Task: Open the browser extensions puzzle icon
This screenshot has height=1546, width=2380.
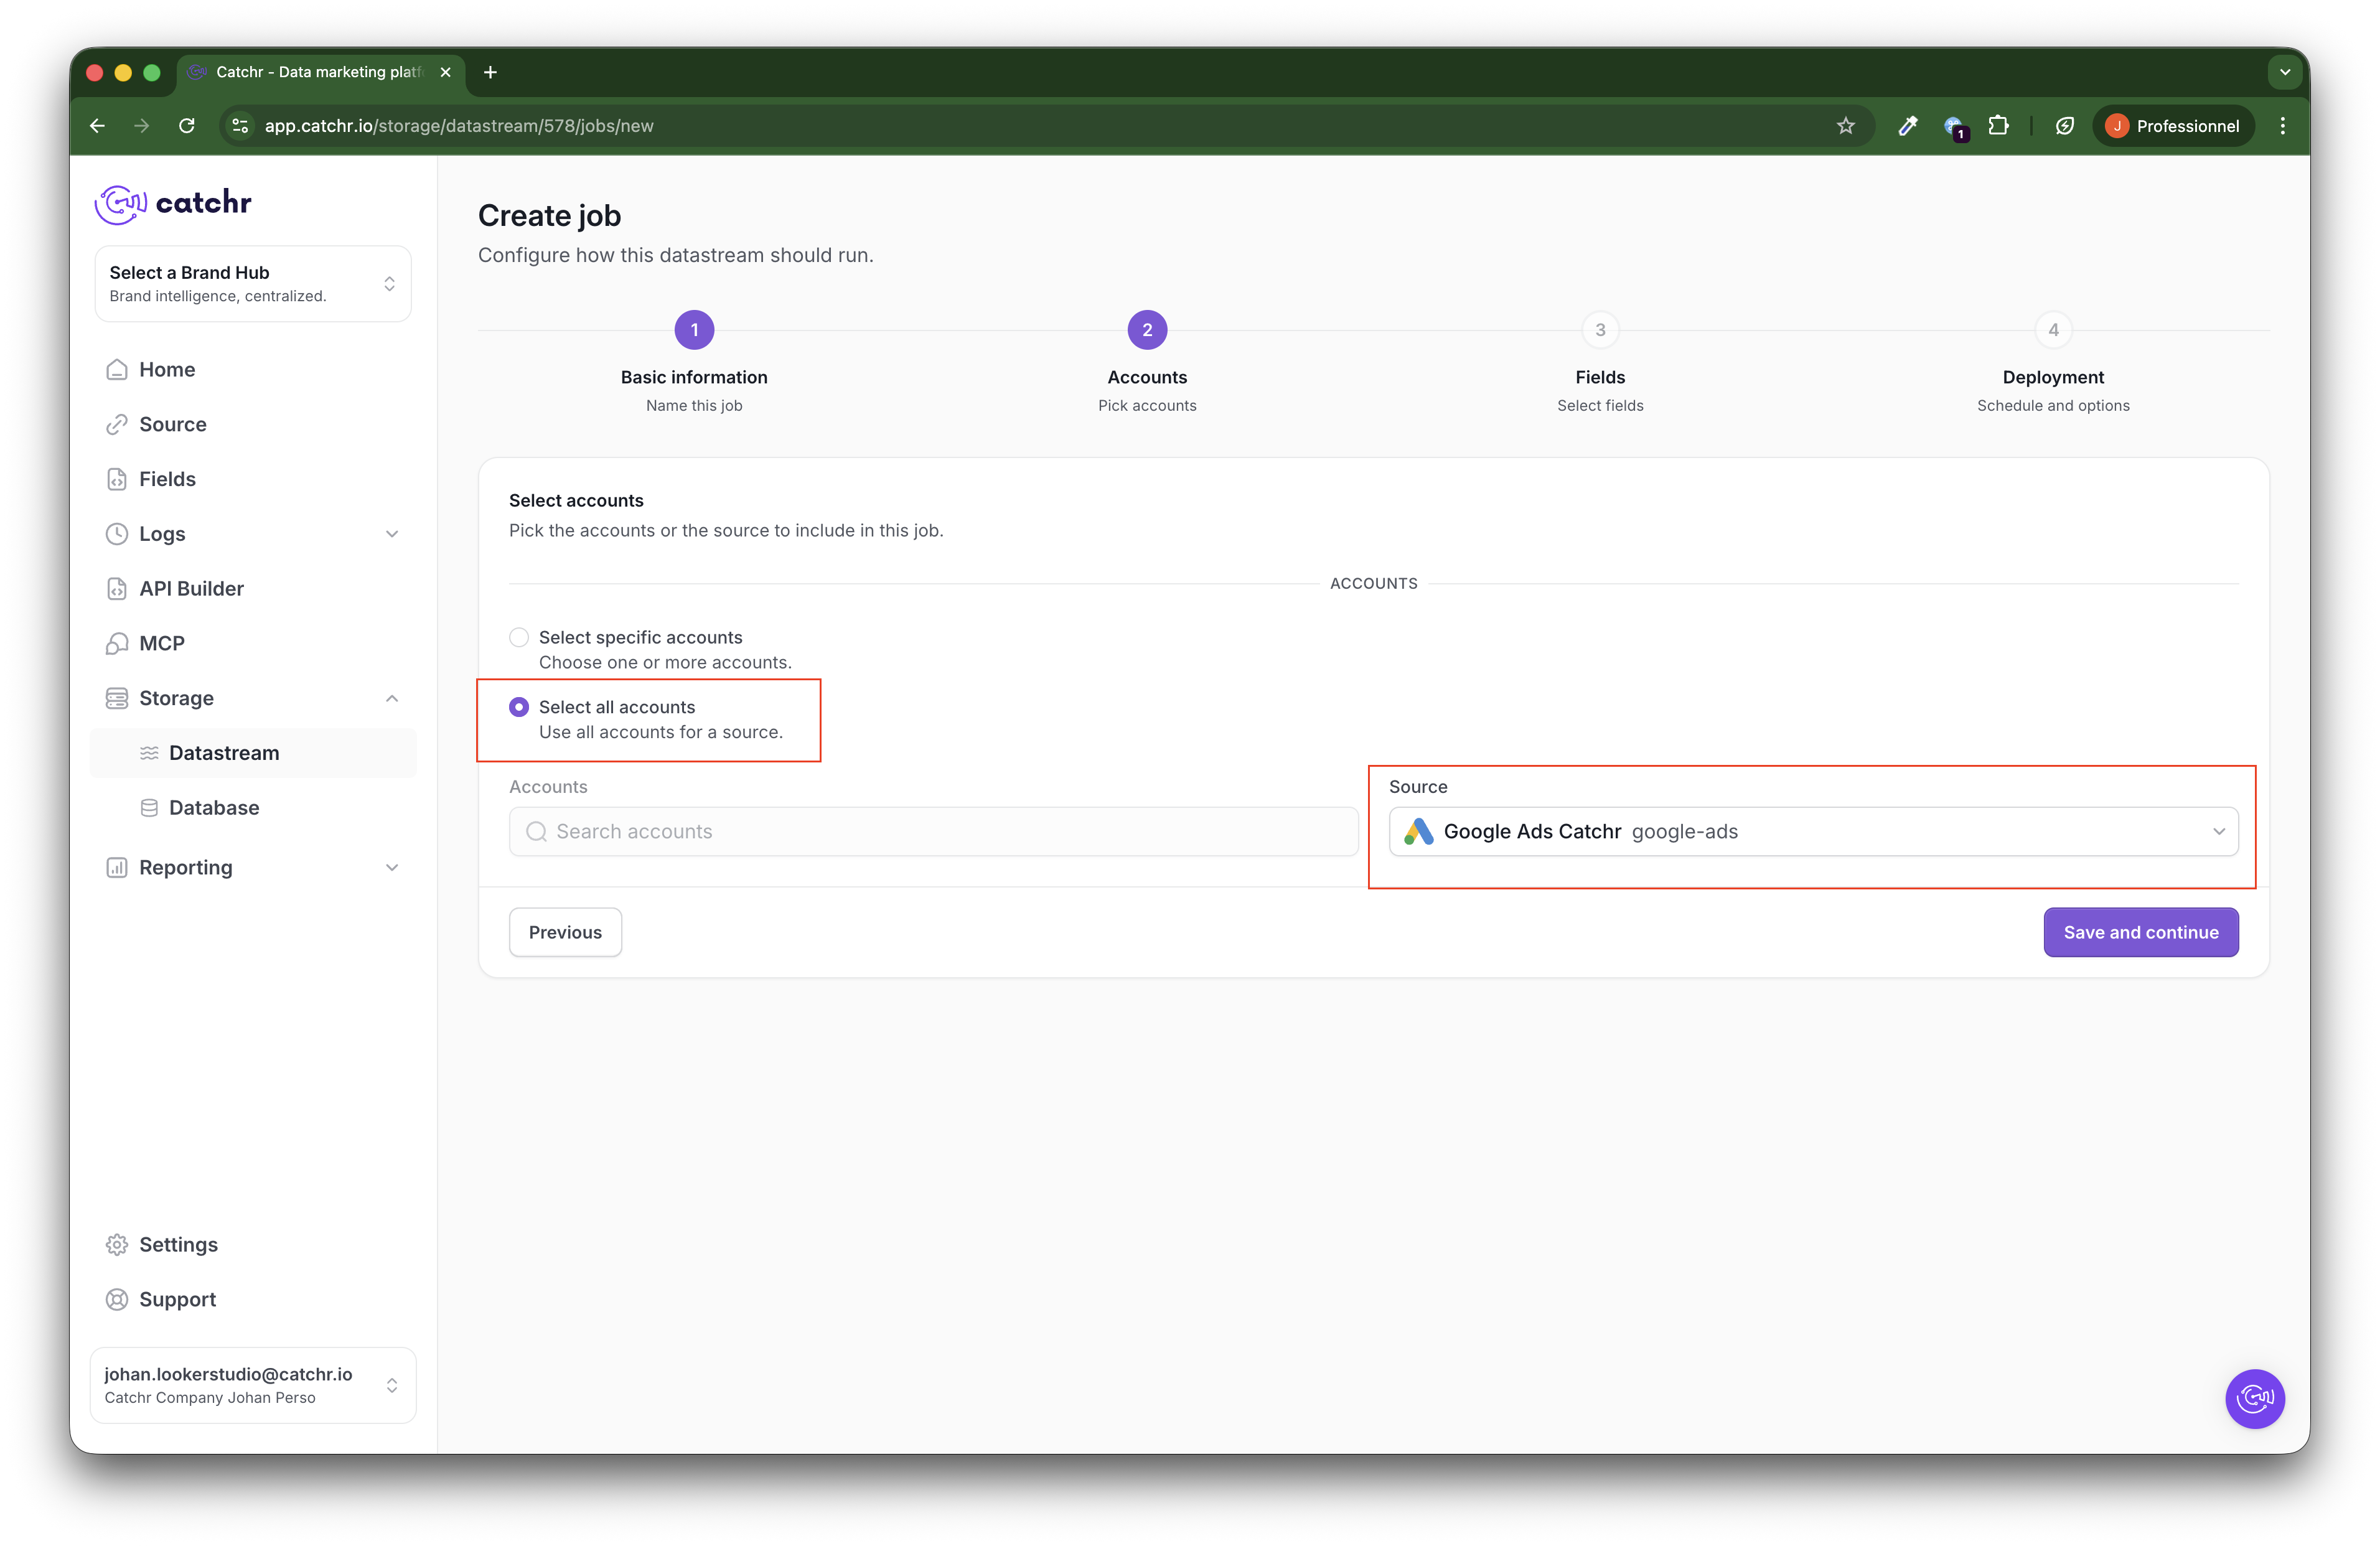Action: click(1997, 126)
